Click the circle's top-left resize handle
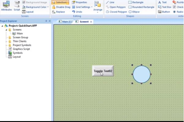Screen dimensions: 184x122 pos(132,65)
